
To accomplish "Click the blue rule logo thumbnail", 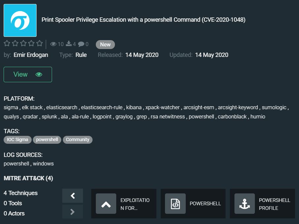I will [20, 20].
